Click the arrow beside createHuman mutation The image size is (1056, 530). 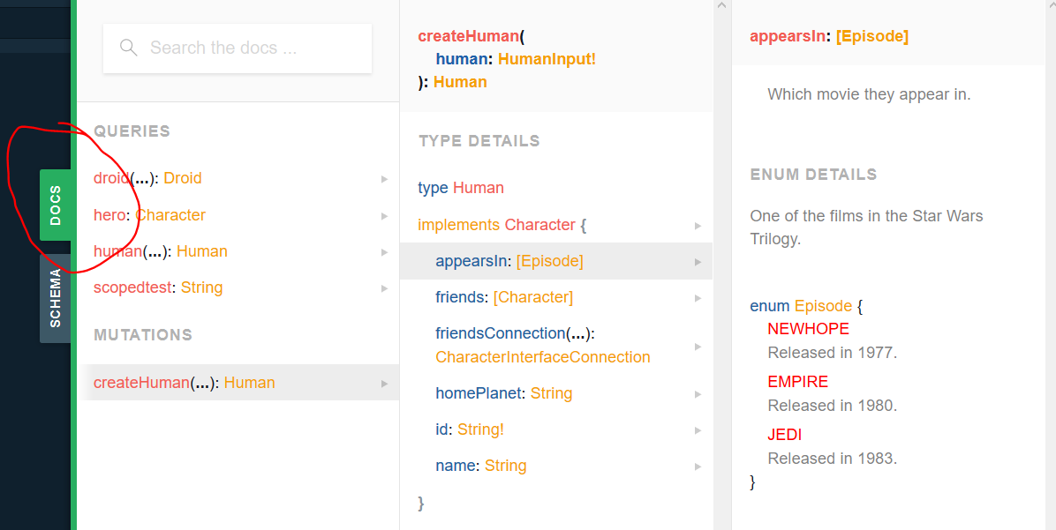click(384, 384)
